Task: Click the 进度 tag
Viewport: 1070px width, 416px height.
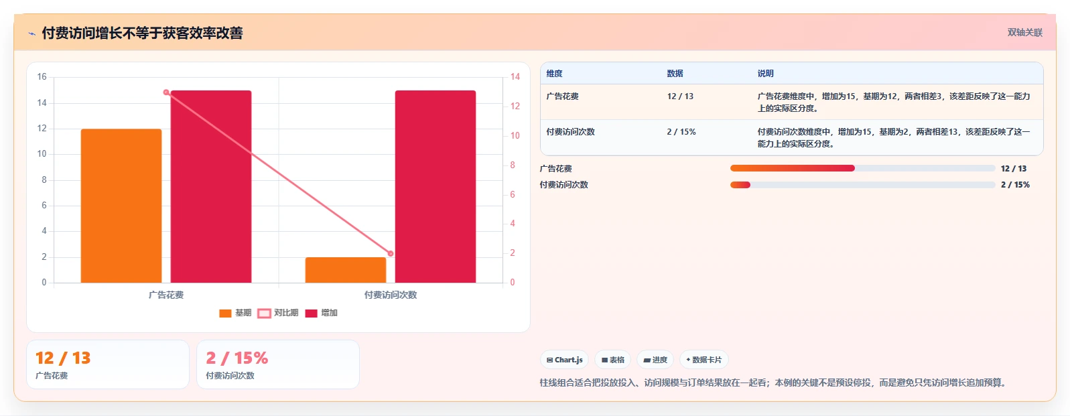Action: 655,360
